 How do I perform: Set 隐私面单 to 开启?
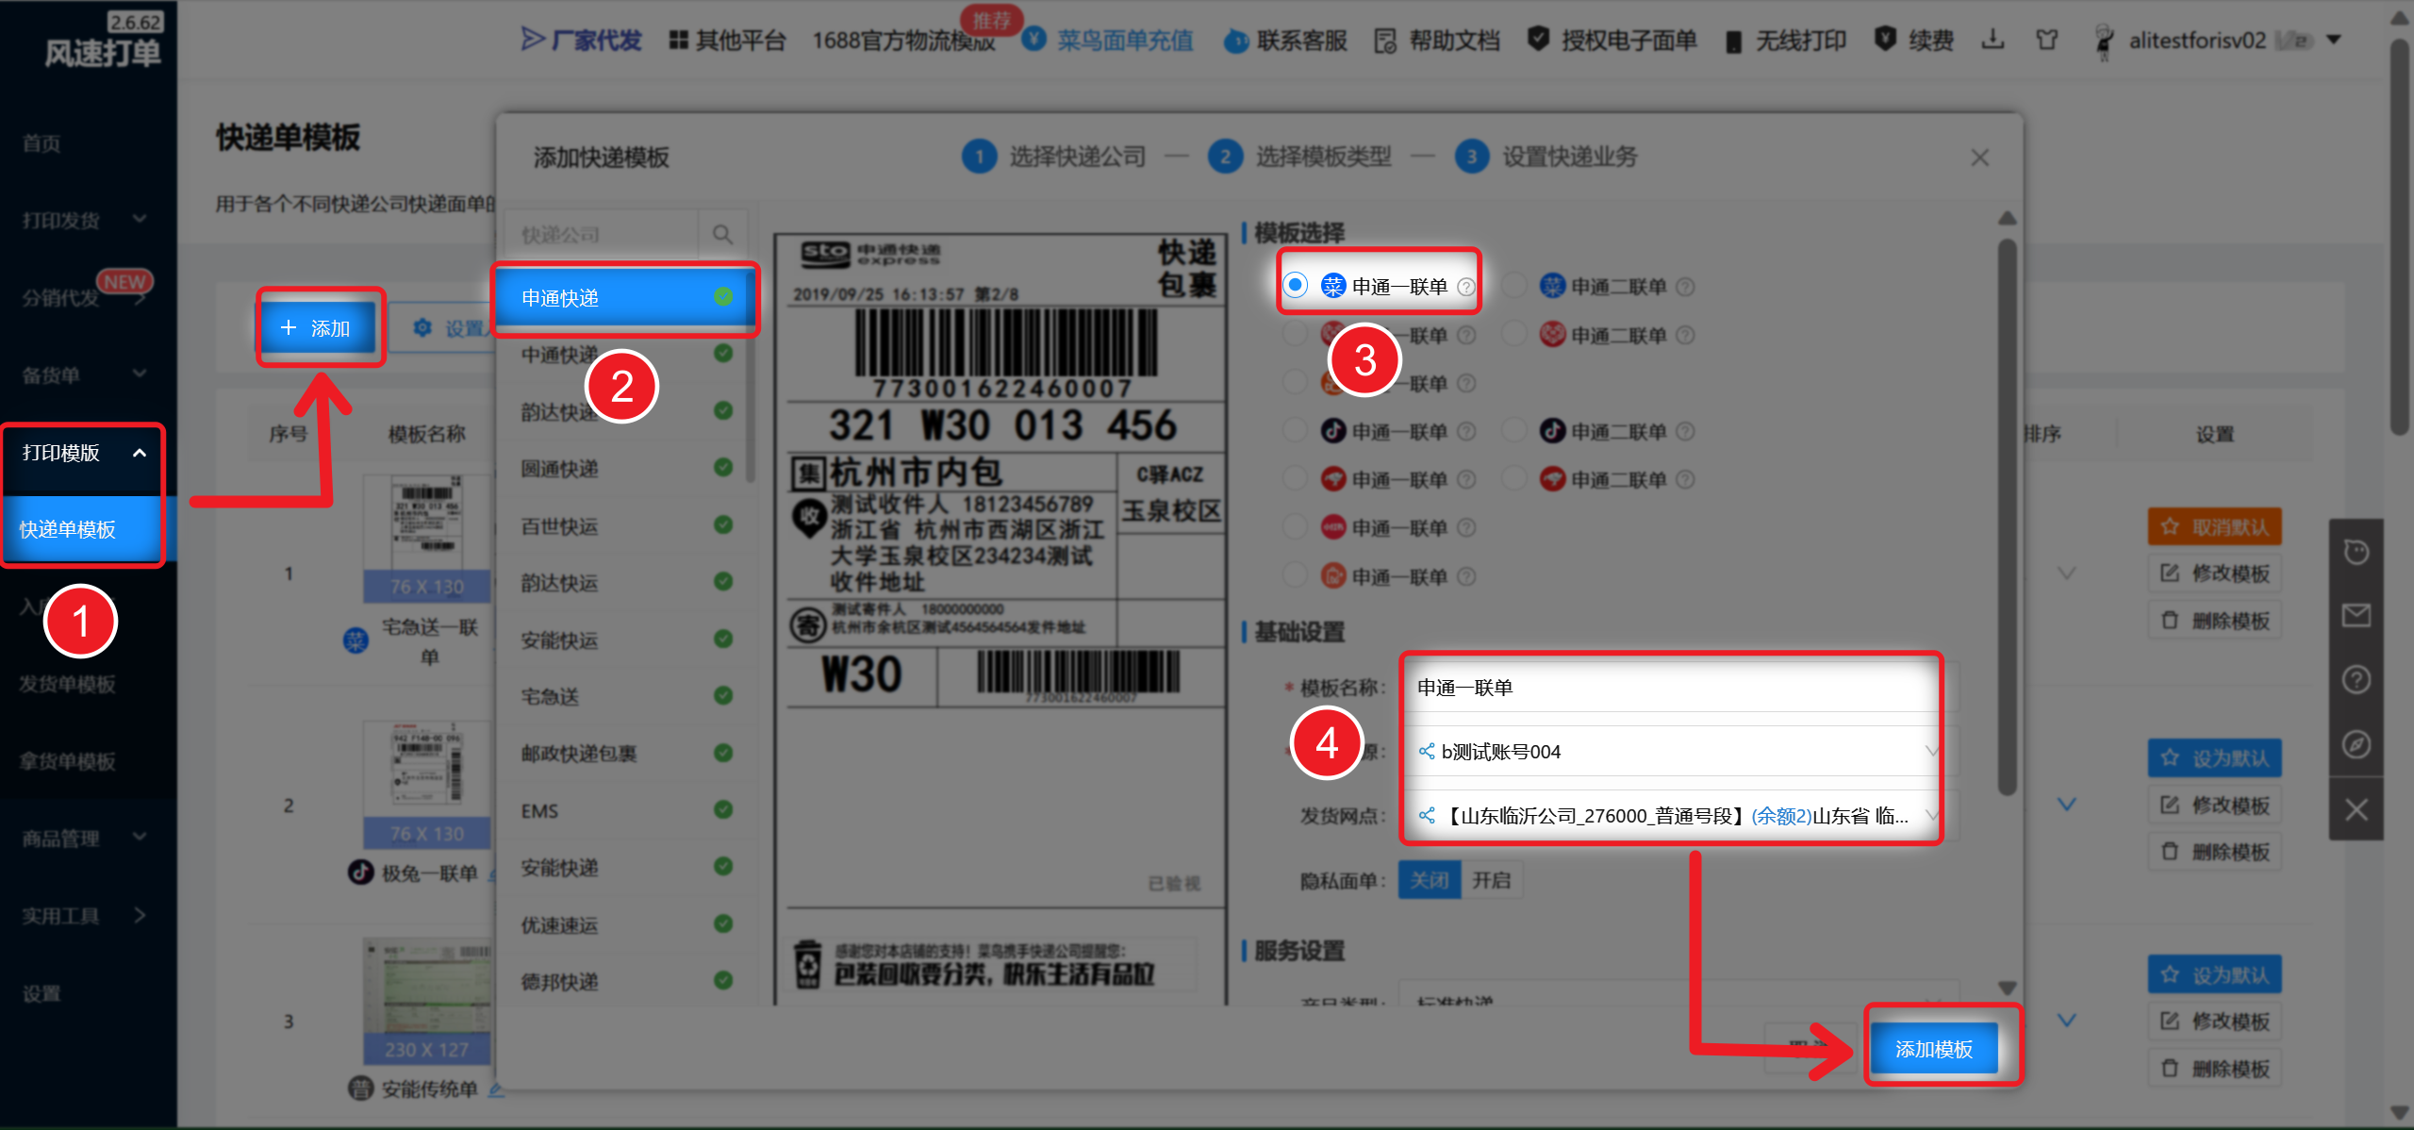(x=1492, y=880)
